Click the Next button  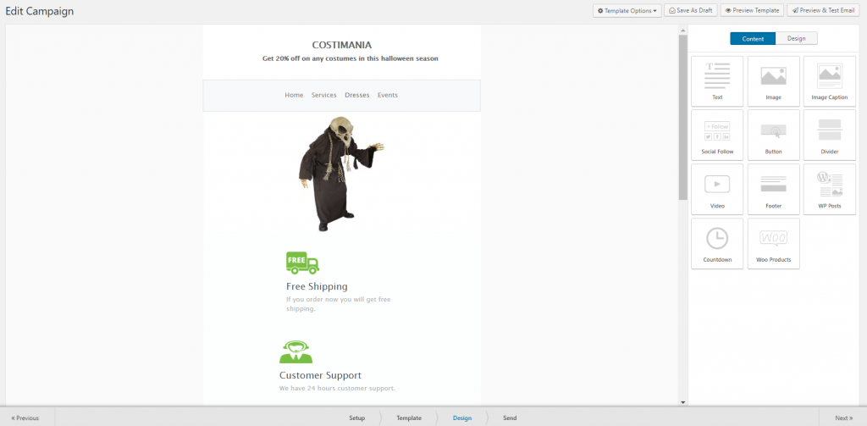(x=843, y=418)
